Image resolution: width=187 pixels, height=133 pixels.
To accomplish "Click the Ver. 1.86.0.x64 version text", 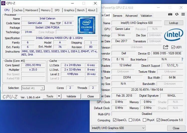I will click(x=30, y=97).
